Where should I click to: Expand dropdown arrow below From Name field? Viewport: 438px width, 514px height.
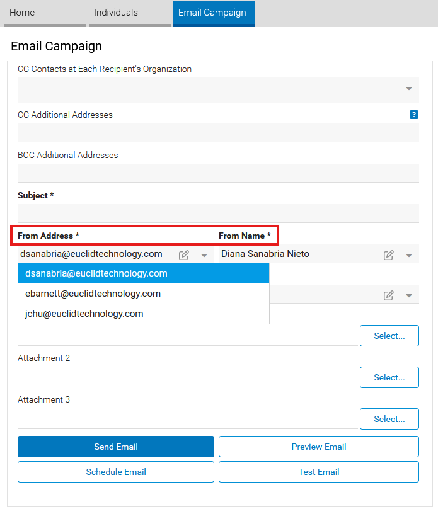(x=409, y=295)
